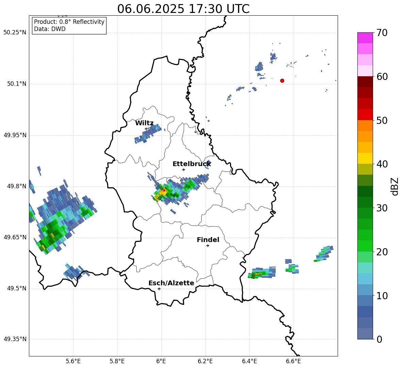Image resolution: width=403 pixels, height=368 pixels.
Task: Click the dark maroon swatch just below 60
Action: coord(365,82)
